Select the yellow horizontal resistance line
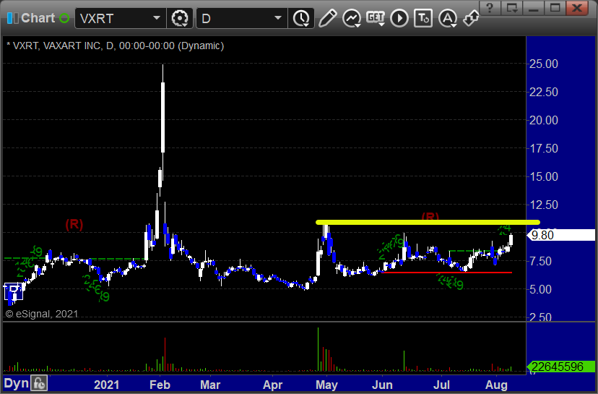This screenshot has height=394, width=598. coord(428,222)
